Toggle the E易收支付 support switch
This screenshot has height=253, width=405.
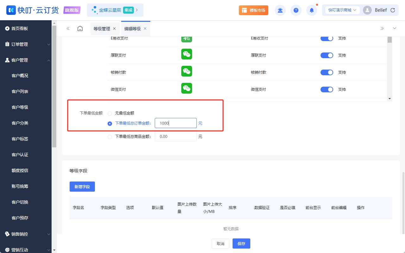click(327, 38)
